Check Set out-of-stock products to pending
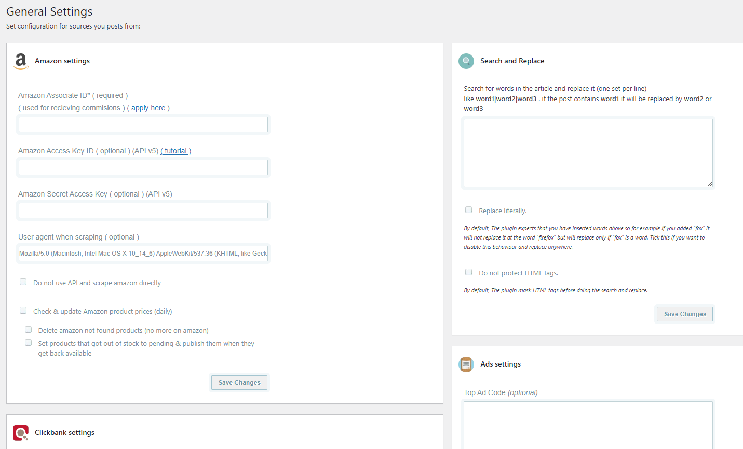The width and height of the screenshot is (743, 449). [x=29, y=343]
